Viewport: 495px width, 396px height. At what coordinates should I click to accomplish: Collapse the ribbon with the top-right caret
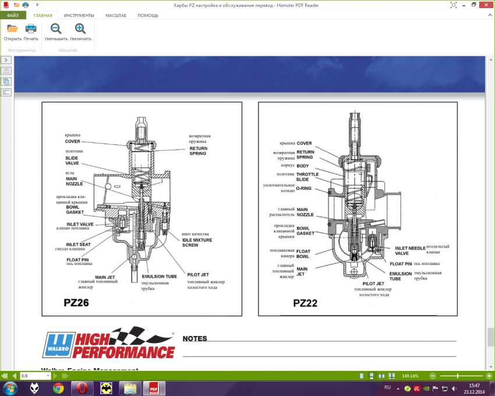490,15
